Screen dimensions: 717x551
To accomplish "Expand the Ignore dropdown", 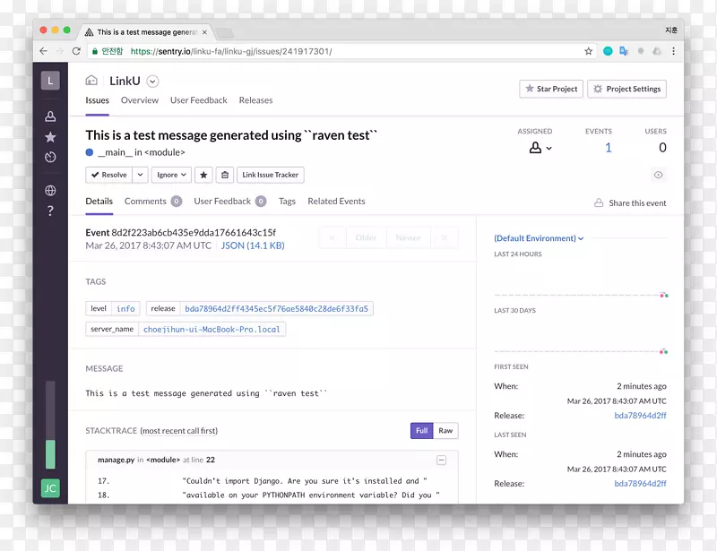I will 170,175.
